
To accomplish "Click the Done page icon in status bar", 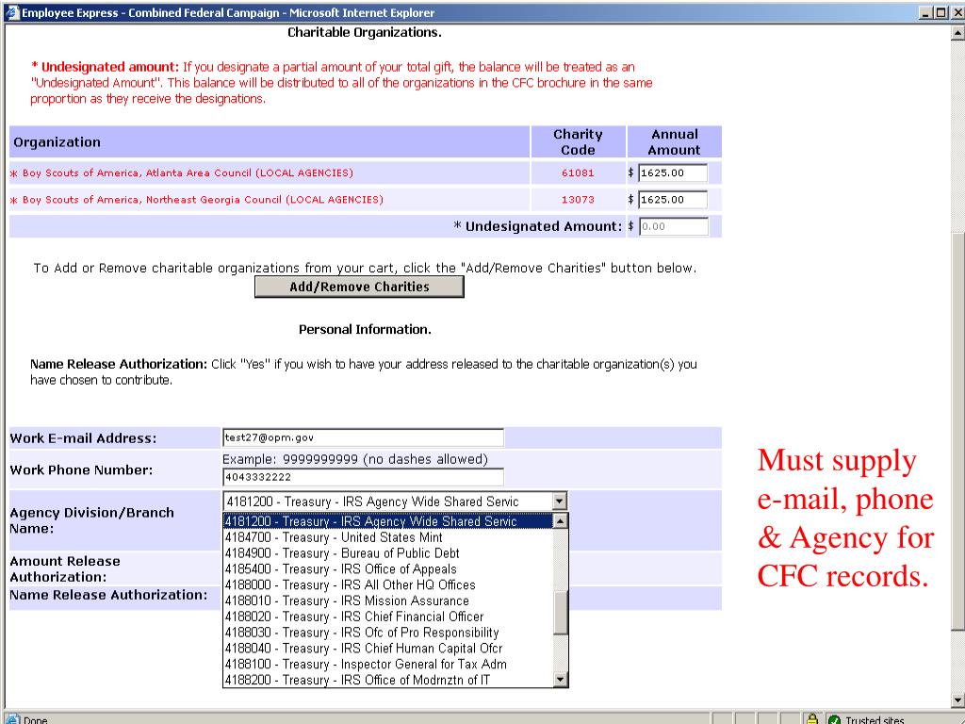I will (12, 719).
